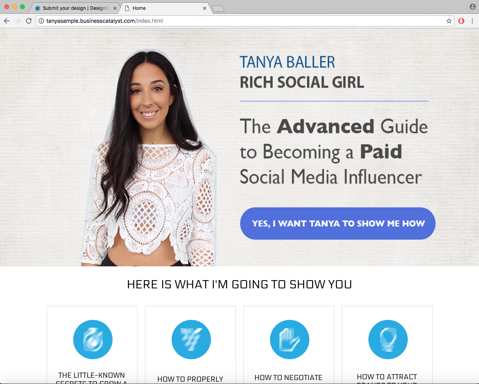Close the Home tab

tap(205, 8)
